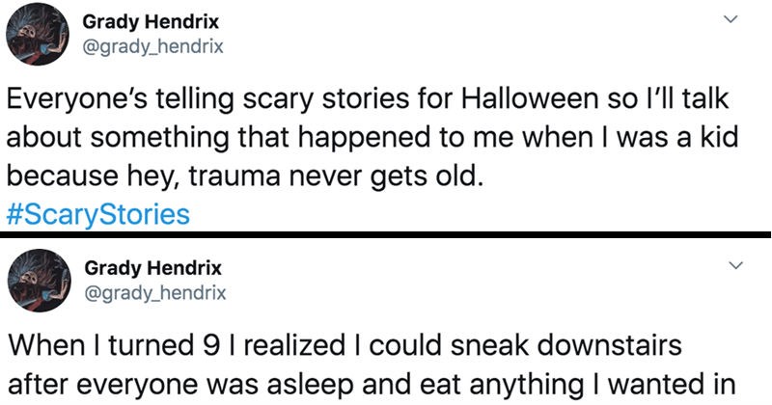Click the black divider between the tweets

[386, 234]
